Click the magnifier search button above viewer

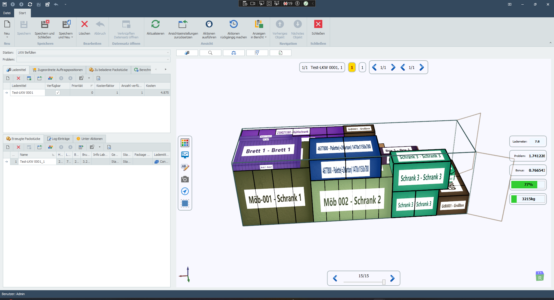(x=210, y=53)
